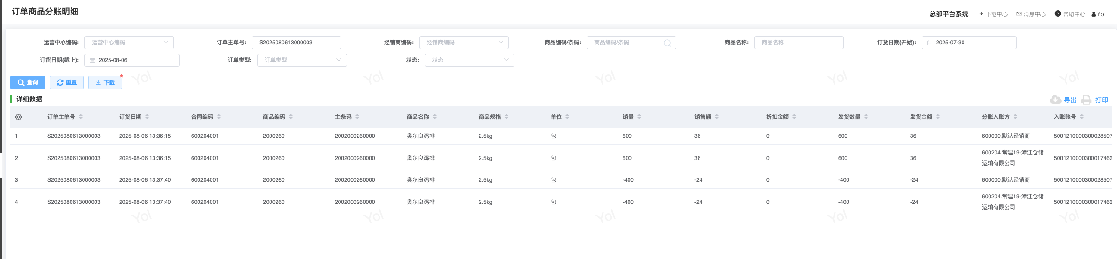Click the 下载 download button
This screenshot has height=259, width=1117.
(x=105, y=82)
